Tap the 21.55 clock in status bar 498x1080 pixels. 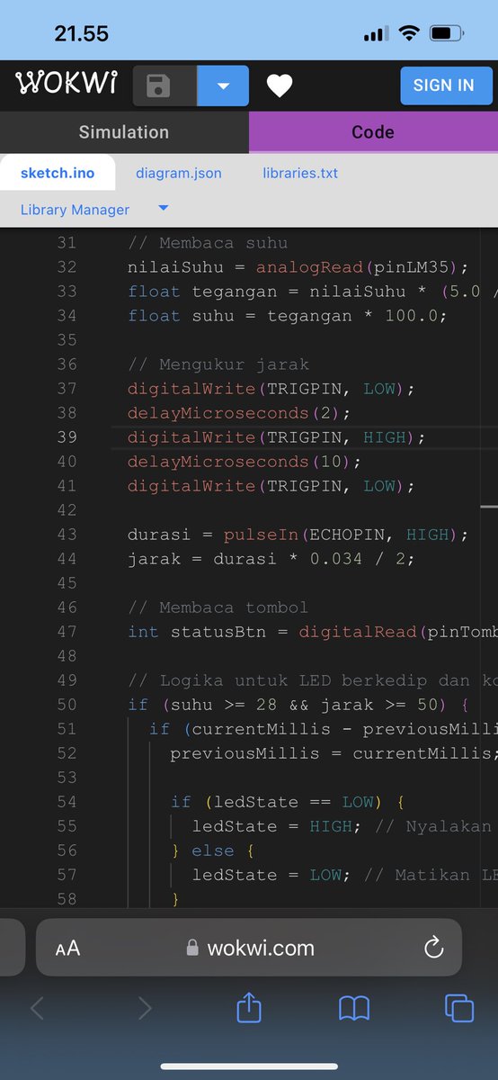[x=81, y=34]
